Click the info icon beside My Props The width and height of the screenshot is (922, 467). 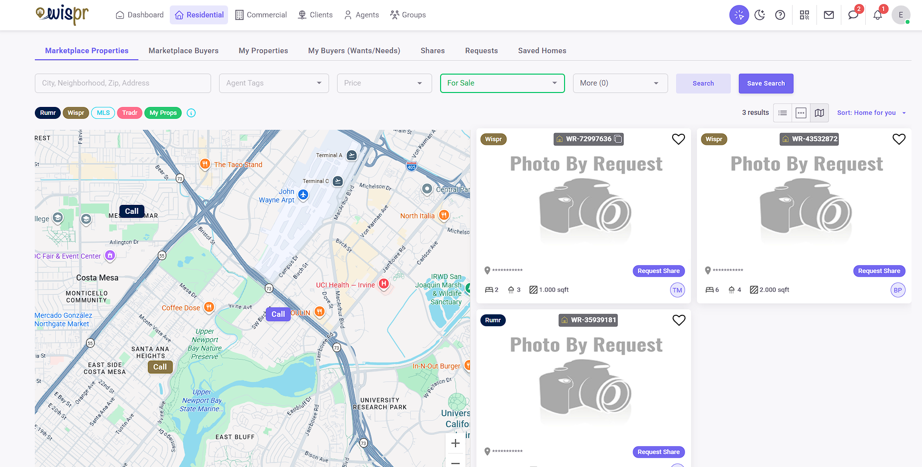pyautogui.click(x=191, y=113)
